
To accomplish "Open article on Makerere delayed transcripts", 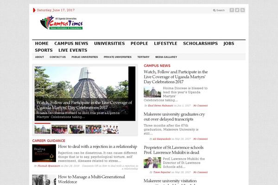I will (x=174, y=117).
